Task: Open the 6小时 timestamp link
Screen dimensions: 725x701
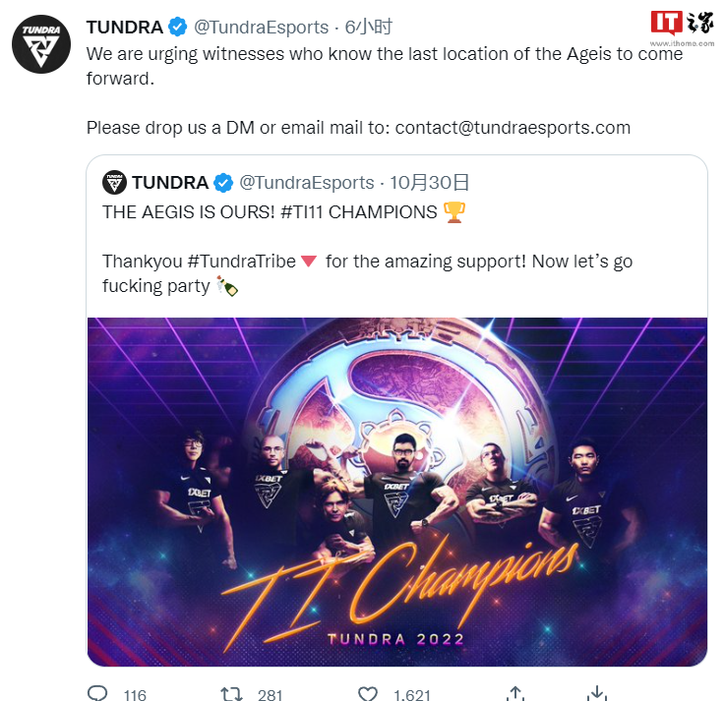Action: pyautogui.click(x=369, y=27)
